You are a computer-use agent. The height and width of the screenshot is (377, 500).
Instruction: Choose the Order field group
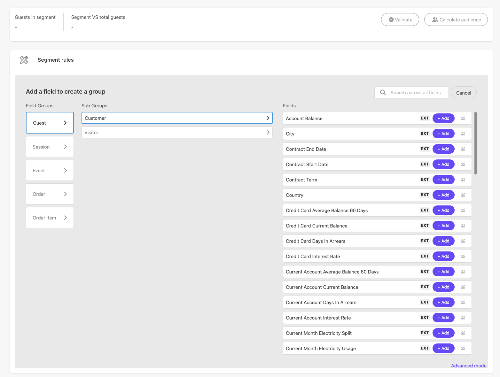tap(50, 194)
